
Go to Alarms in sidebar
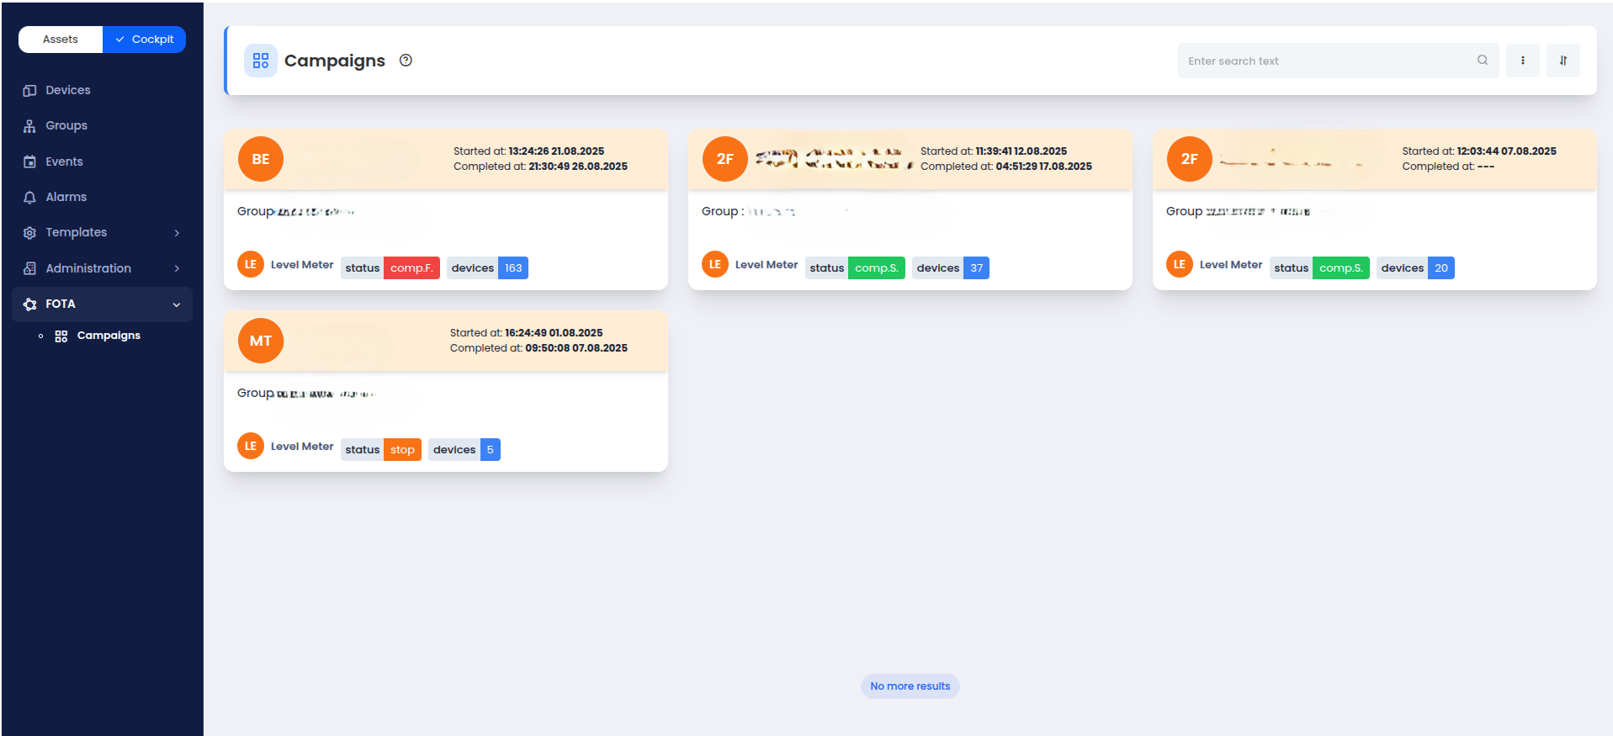coord(66,197)
